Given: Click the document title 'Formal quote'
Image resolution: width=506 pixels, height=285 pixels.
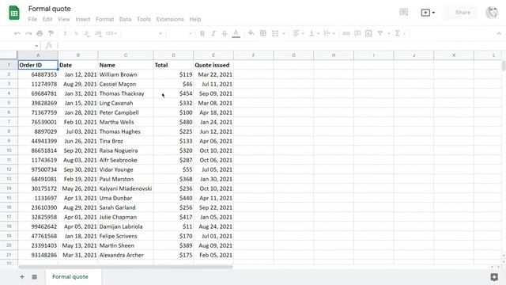Looking at the screenshot, I should point(49,9).
